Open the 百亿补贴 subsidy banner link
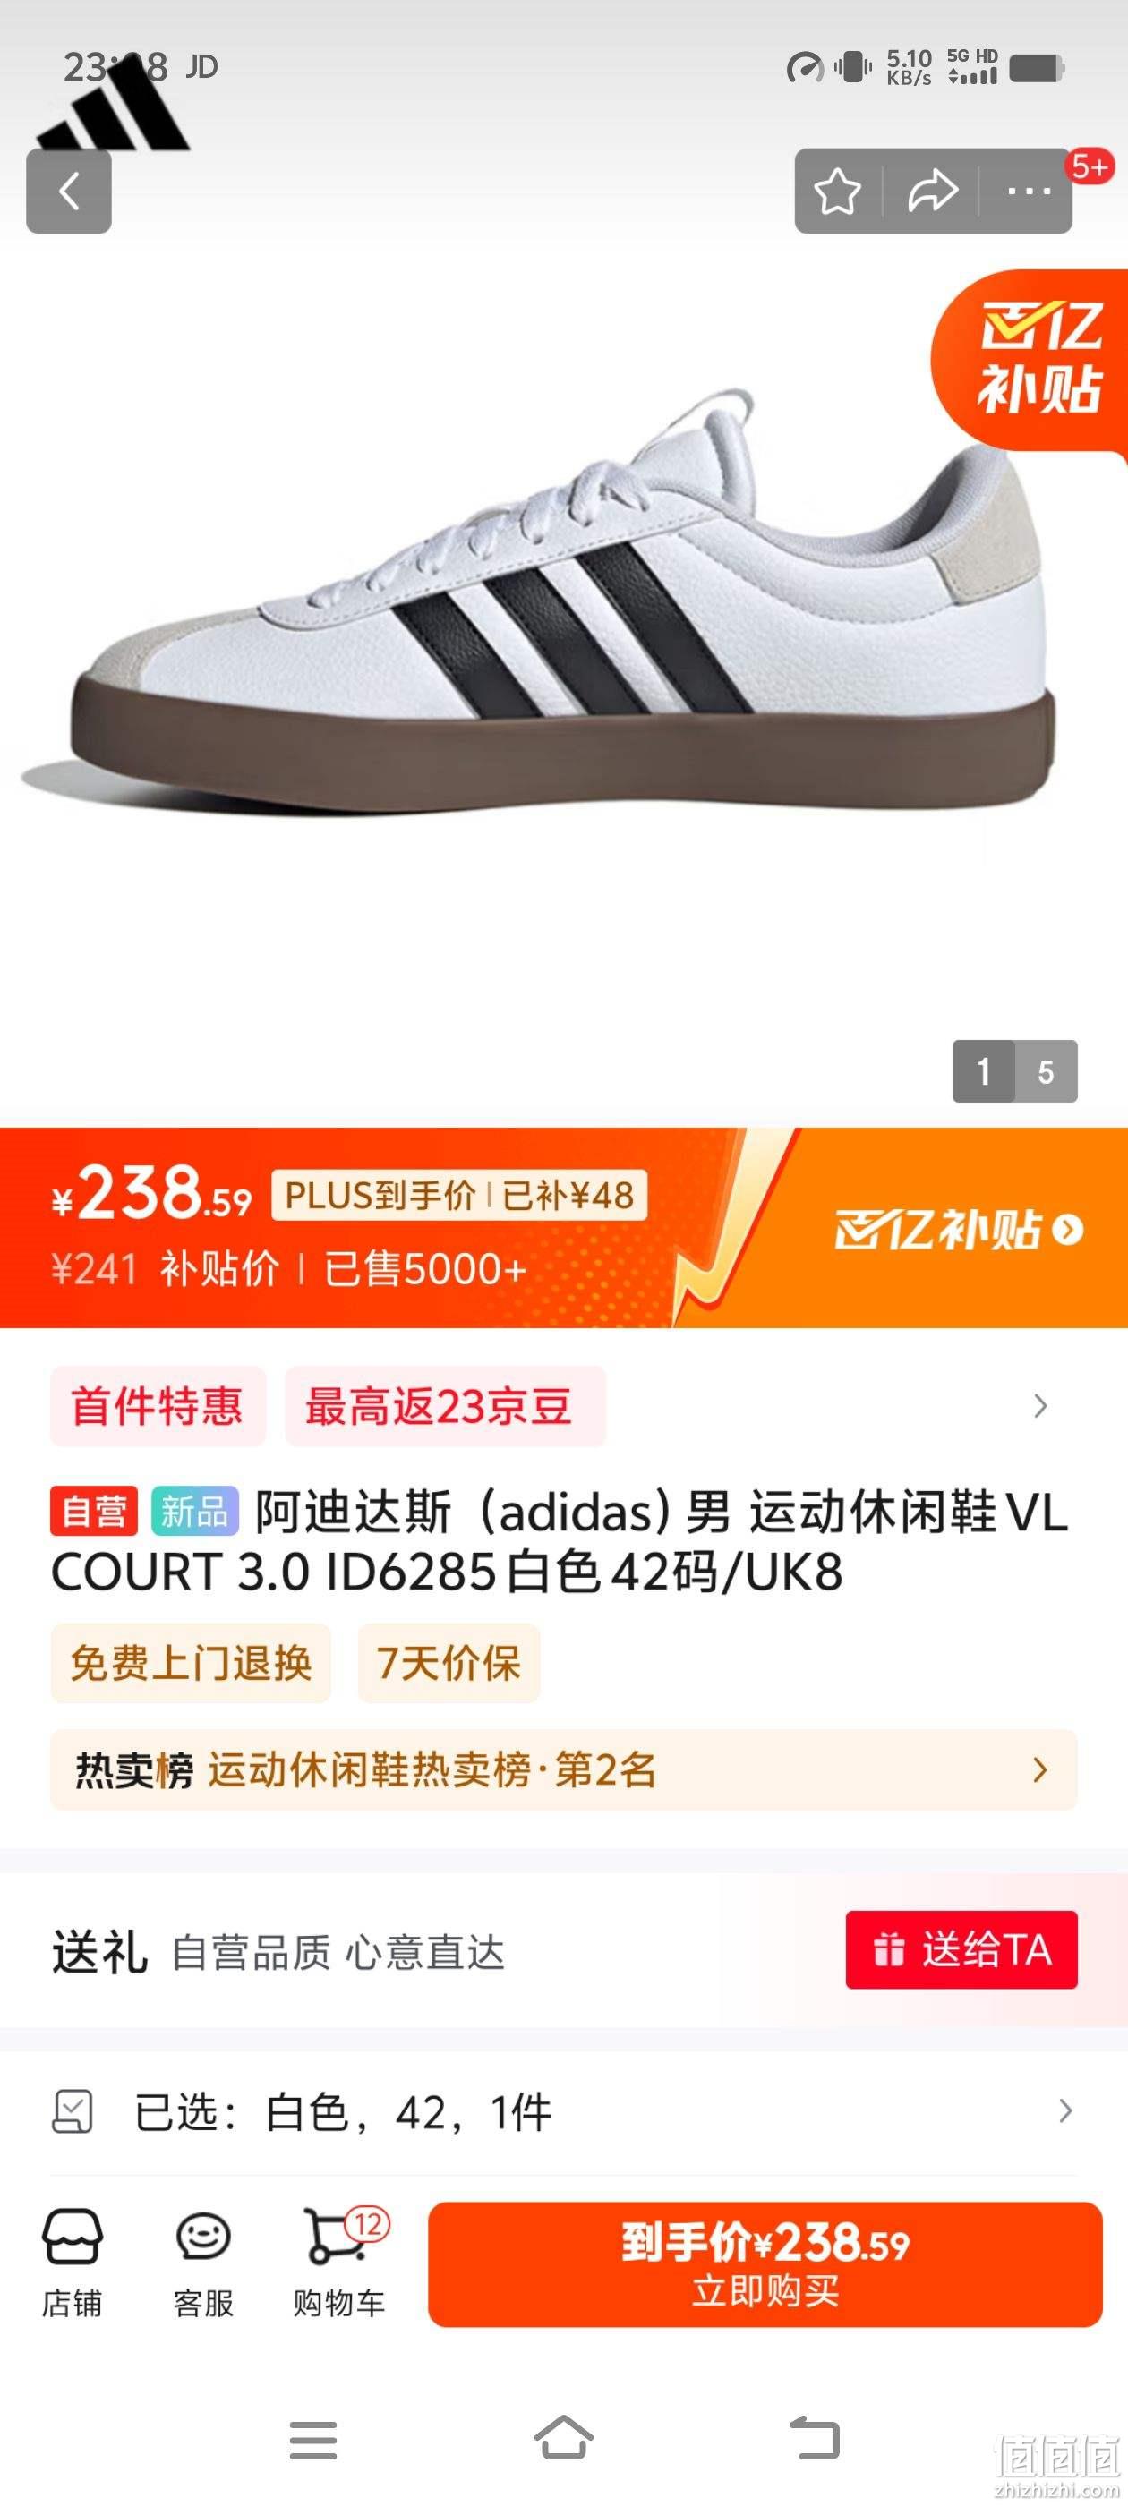Image resolution: width=1128 pixels, height=2506 pixels. [x=959, y=1230]
